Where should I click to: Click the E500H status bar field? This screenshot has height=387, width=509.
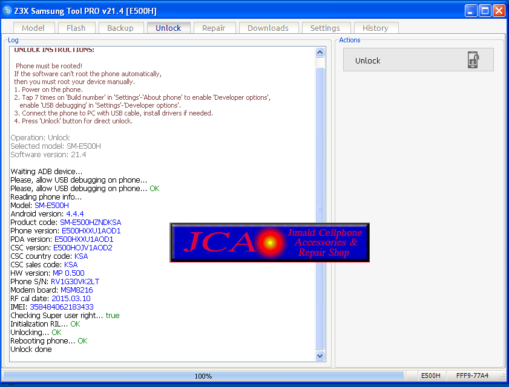431,376
